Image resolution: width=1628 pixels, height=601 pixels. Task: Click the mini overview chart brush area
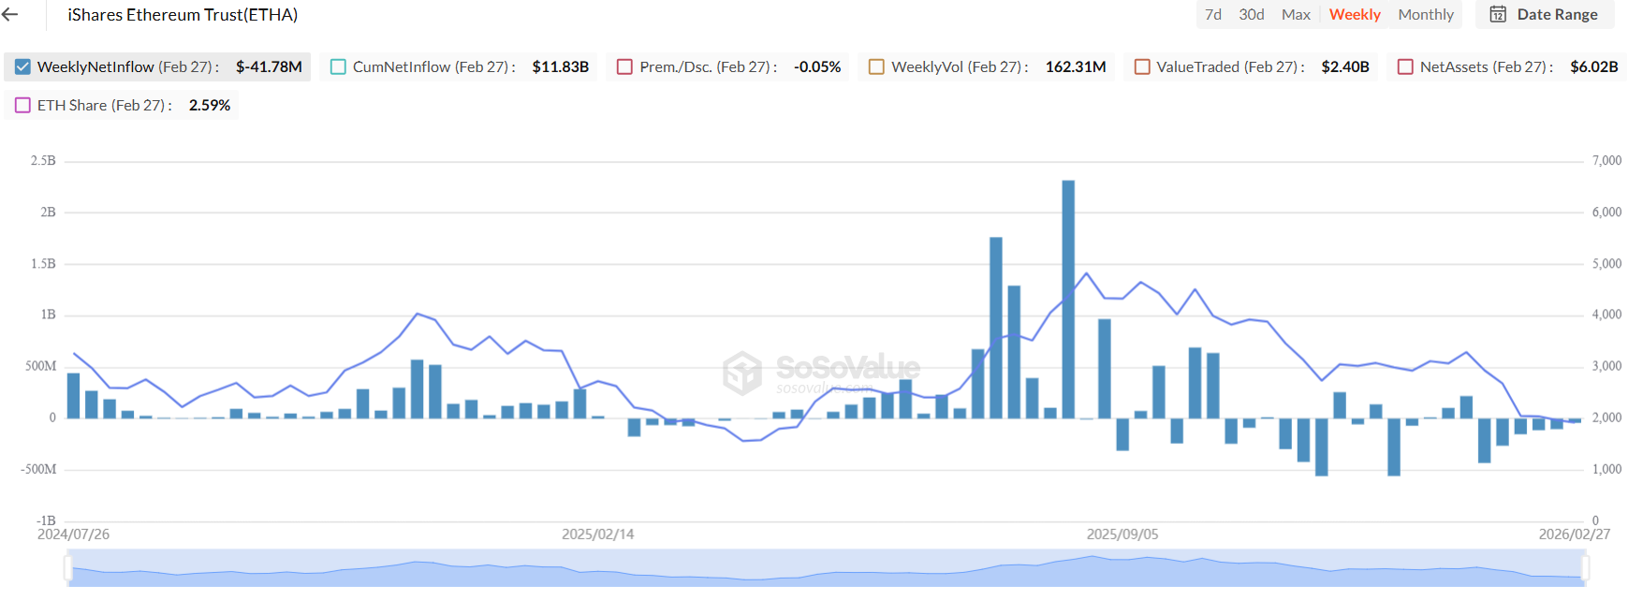pyautogui.click(x=827, y=568)
